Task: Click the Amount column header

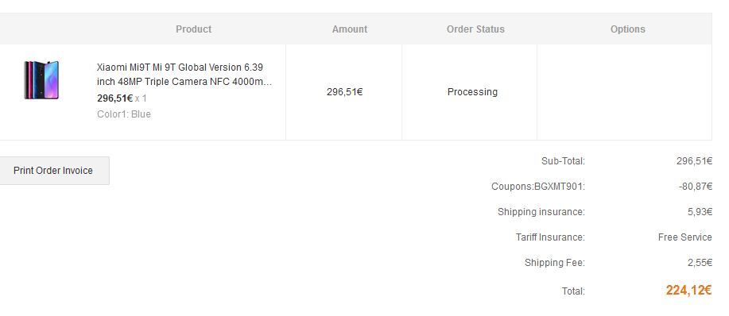Action: (x=350, y=29)
